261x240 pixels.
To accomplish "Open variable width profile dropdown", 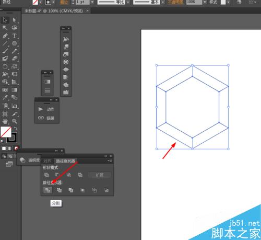I will [128, 2].
